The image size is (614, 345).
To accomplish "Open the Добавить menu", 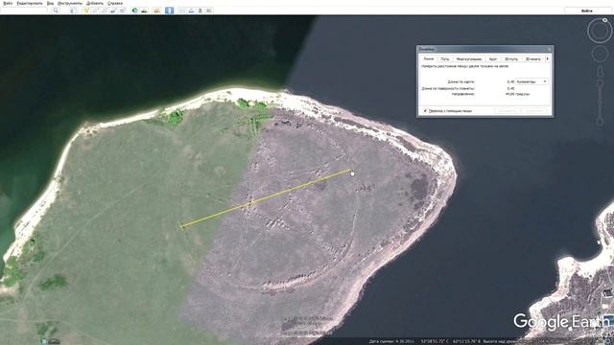I will click(95, 3).
